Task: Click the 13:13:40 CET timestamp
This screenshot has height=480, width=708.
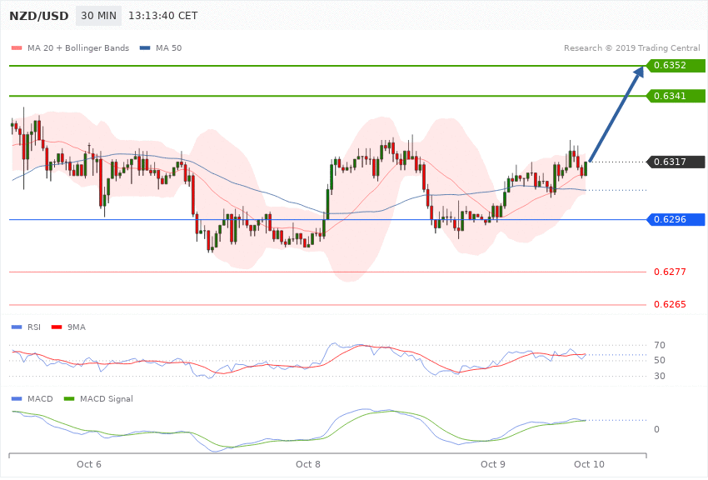Action: (163, 16)
